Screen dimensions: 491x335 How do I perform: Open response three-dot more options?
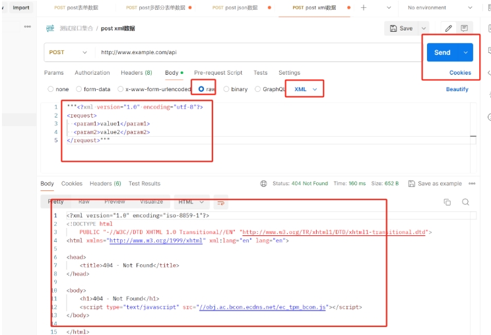[472, 184]
